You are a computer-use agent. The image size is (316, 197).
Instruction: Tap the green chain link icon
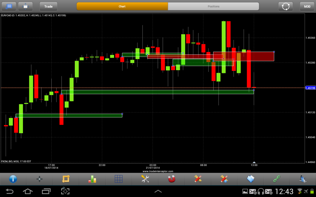pyautogui.click(x=276, y=179)
